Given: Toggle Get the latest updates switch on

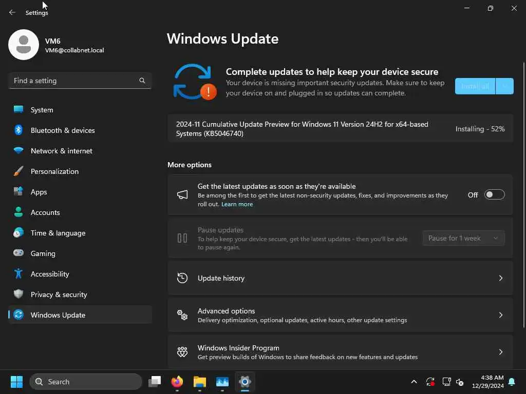Looking at the screenshot, I should pyautogui.click(x=495, y=194).
